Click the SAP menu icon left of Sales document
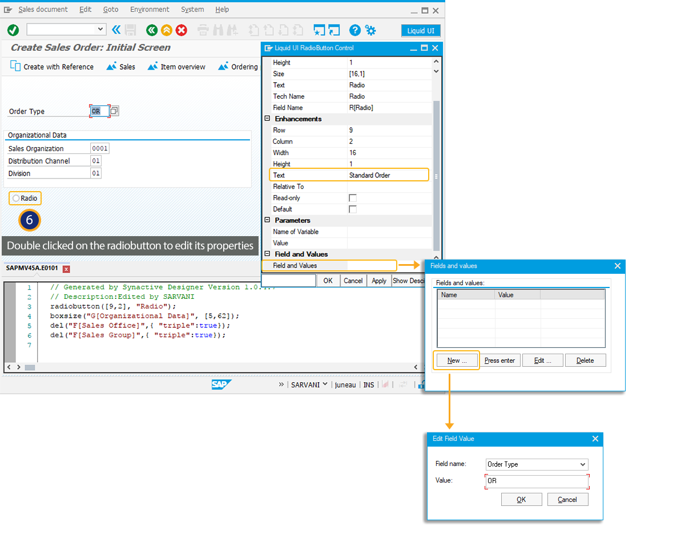 point(8,10)
